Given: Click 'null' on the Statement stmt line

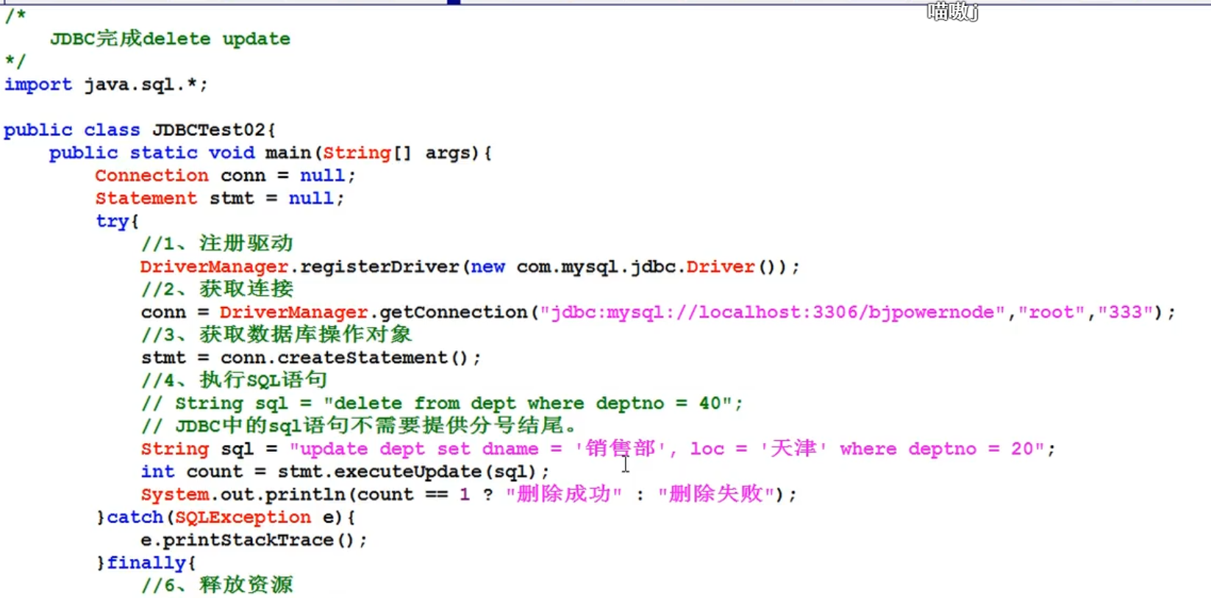Looking at the screenshot, I should (x=310, y=198).
